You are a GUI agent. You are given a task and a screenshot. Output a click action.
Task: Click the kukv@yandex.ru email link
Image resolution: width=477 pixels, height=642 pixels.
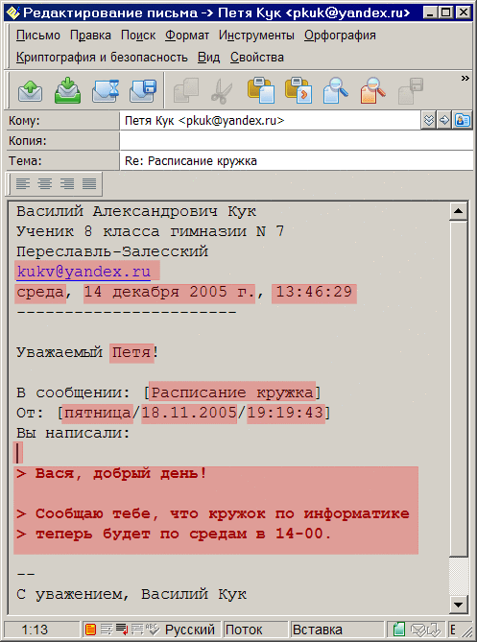[x=83, y=271]
